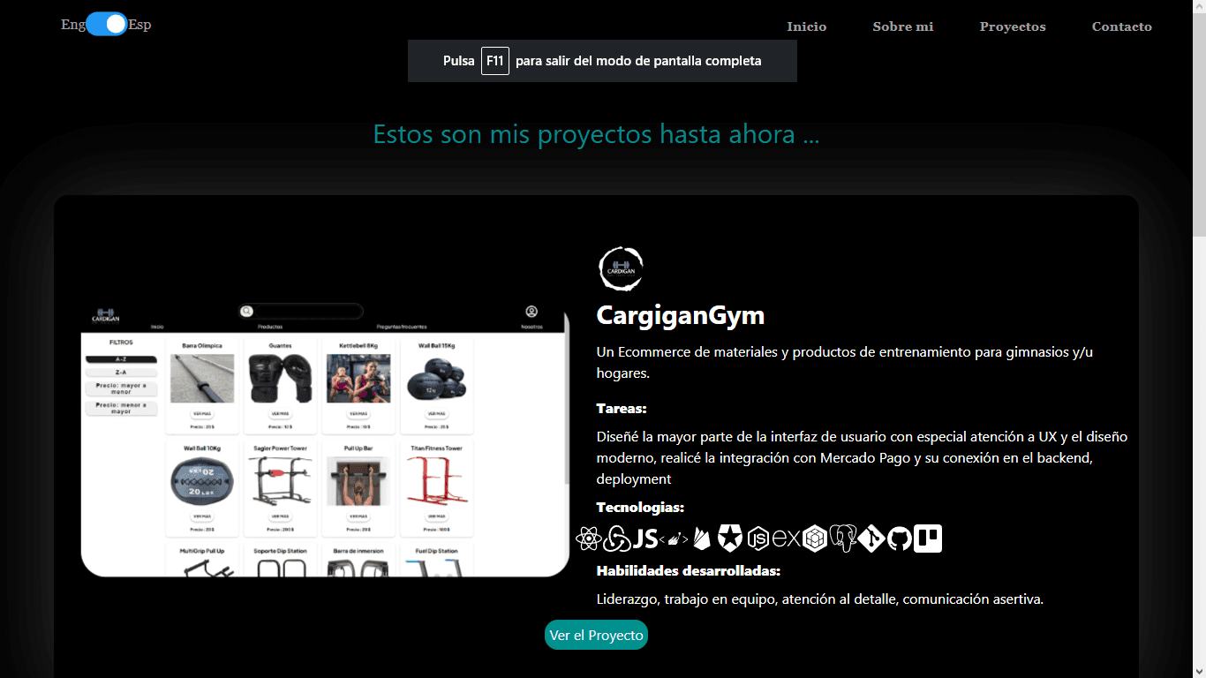Click the Firebase flame icon
The image size is (1206, 678).
click(x=702, y=539)
